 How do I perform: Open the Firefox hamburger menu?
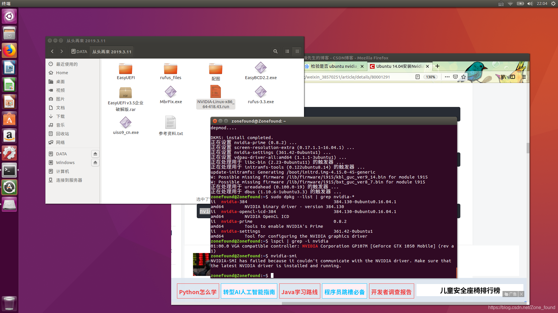pyautogui.click(x=524, y=77)
